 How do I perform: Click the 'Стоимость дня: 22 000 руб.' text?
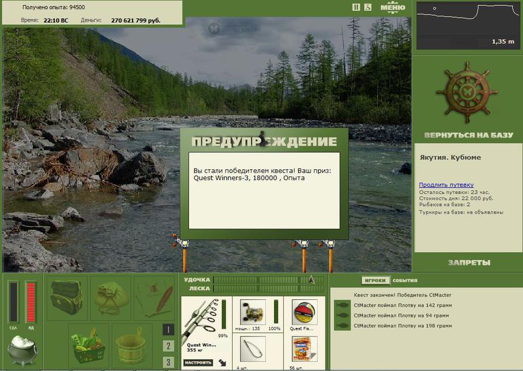point(456,199)
